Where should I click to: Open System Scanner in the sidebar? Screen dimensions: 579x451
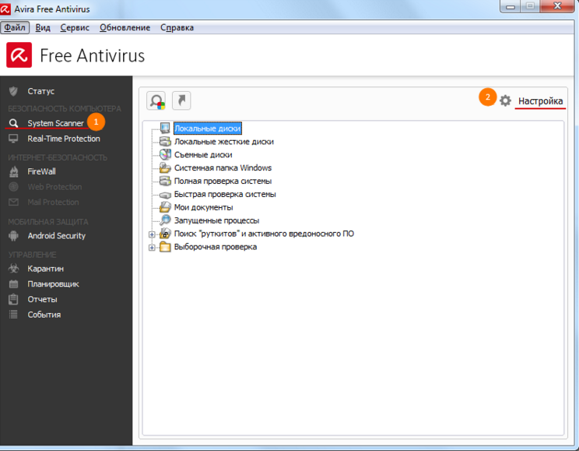pyautogui.click(x=55, y=123)
